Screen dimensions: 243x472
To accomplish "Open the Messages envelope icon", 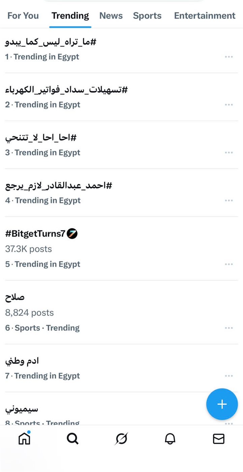I will pyautogui.click(x=219, y=439).
